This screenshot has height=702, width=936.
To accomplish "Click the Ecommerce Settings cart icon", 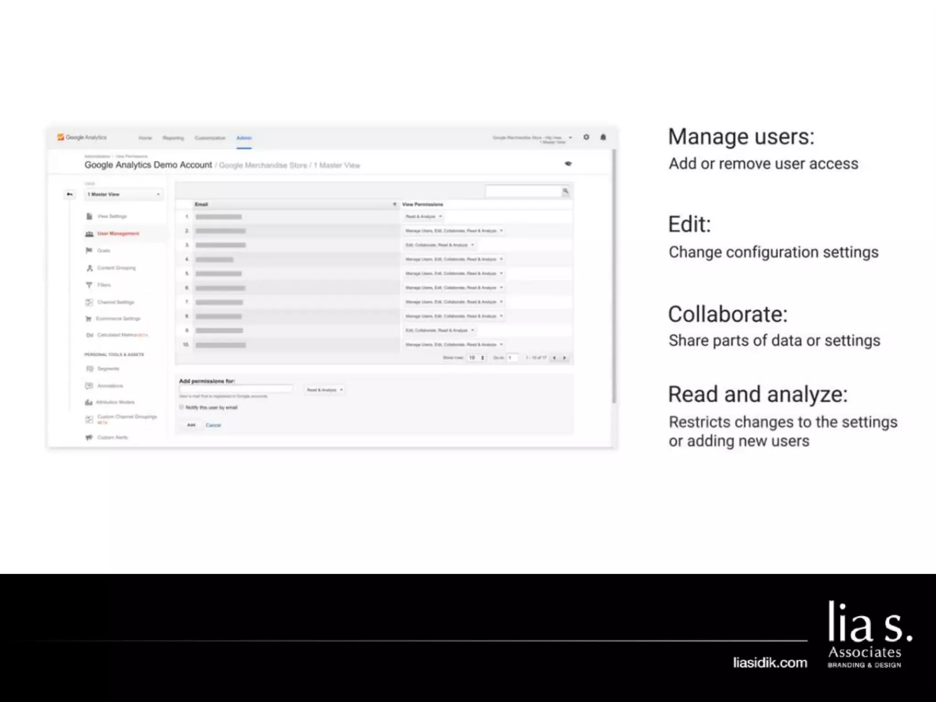I will (x=89, y=319).
